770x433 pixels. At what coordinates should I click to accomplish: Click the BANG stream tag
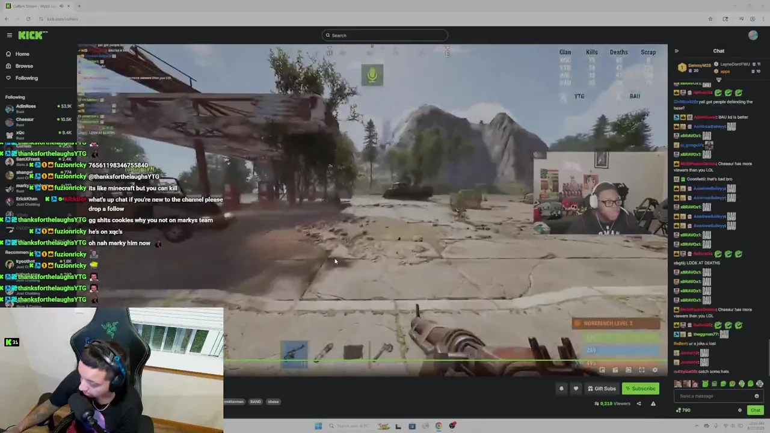pyautogui.click(x=255, y=402)
